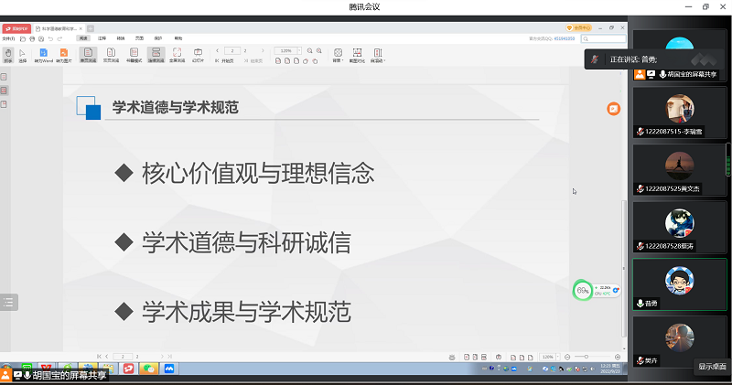Click the 转为Word convert icon
This screenshot has height=385, width=732.
pyautogui.click(x=42, y=54)
